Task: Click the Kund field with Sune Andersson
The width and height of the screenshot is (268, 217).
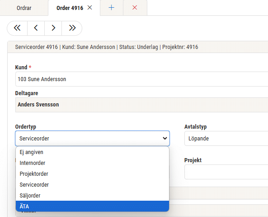Action: pos(142,79)
